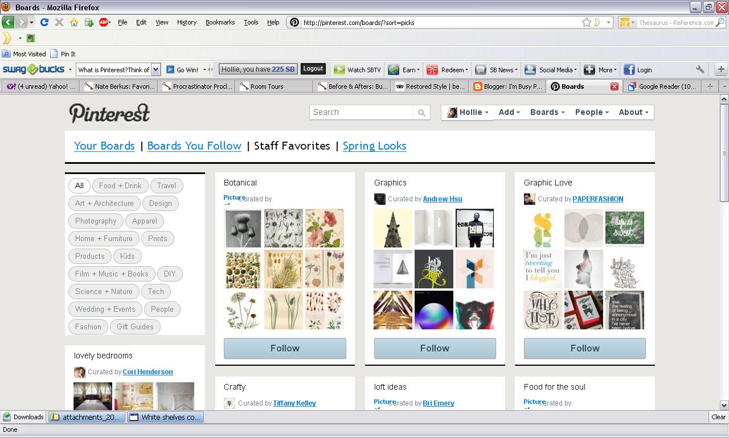Click the Adblock Plus ABP icon
This screenshot has width=729, height=438.
(104, 22)
